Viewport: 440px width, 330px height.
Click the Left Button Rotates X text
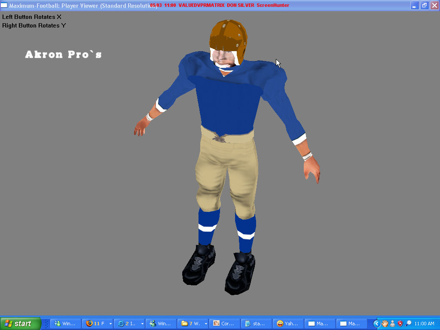click(32, 17)
